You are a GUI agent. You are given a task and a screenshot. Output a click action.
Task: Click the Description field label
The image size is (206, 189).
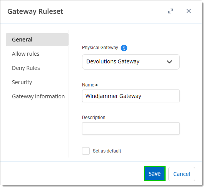(x=94, y=118)
